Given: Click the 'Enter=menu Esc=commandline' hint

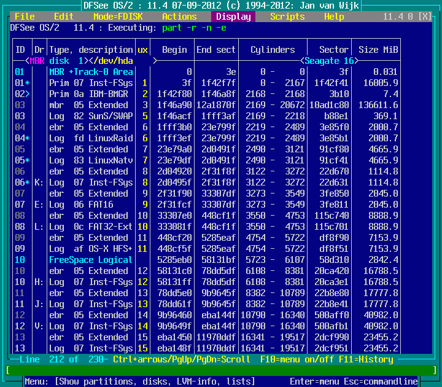Looking at the screenshot, I should pos(354,381).
